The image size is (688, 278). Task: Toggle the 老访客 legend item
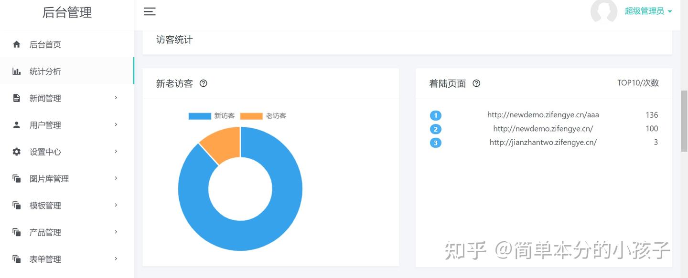(264, 115)
